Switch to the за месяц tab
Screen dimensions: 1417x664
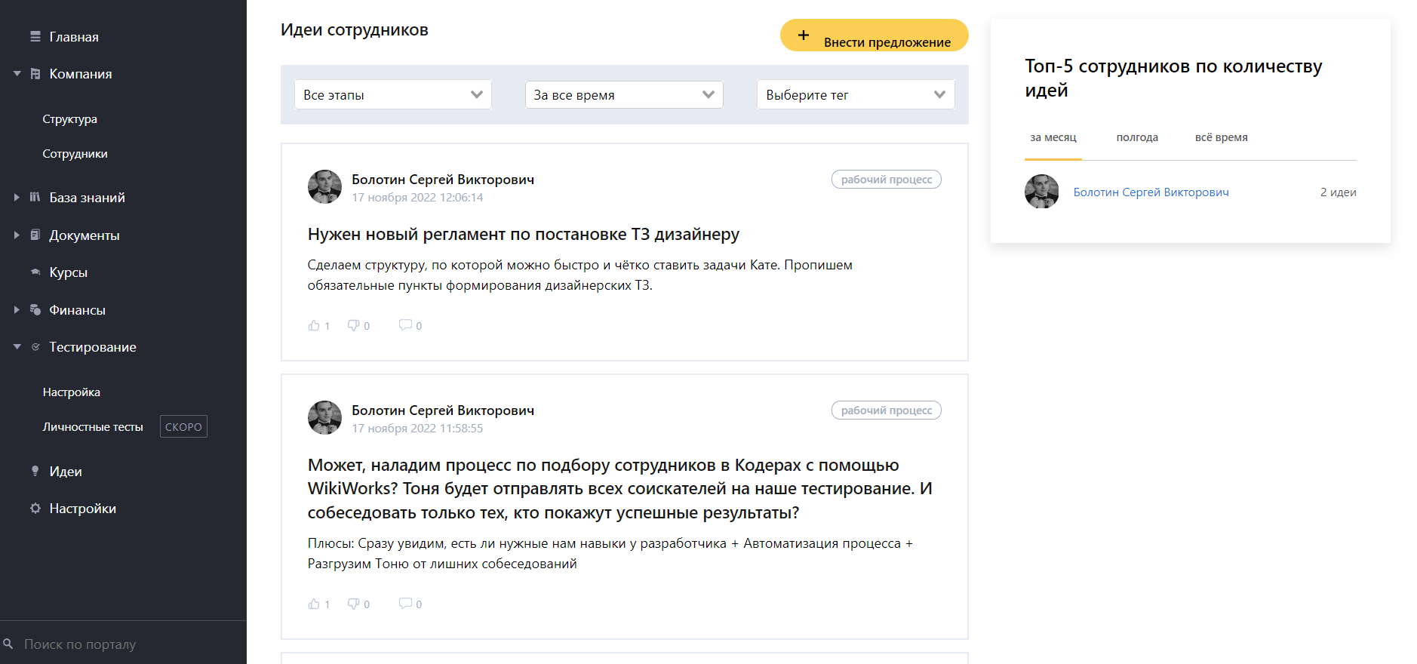pos(1053,137)
